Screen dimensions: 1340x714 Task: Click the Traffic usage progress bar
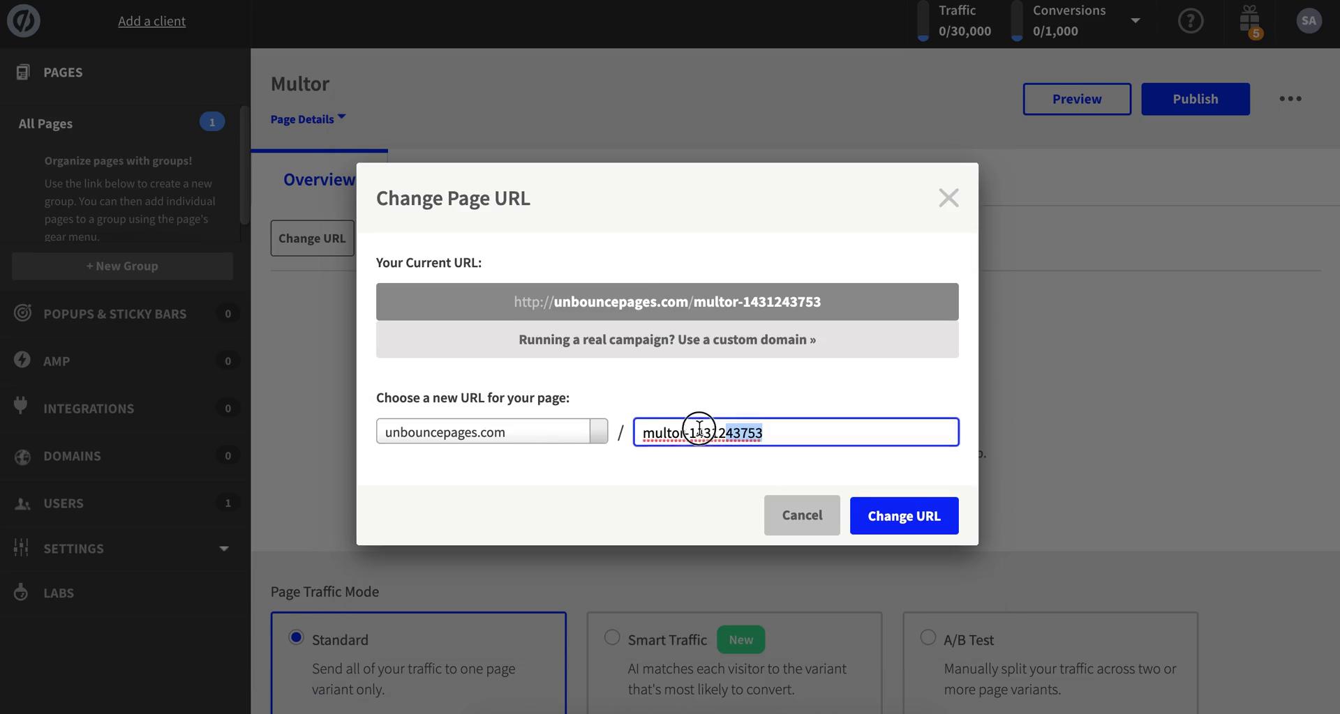(x=923, y=21)
